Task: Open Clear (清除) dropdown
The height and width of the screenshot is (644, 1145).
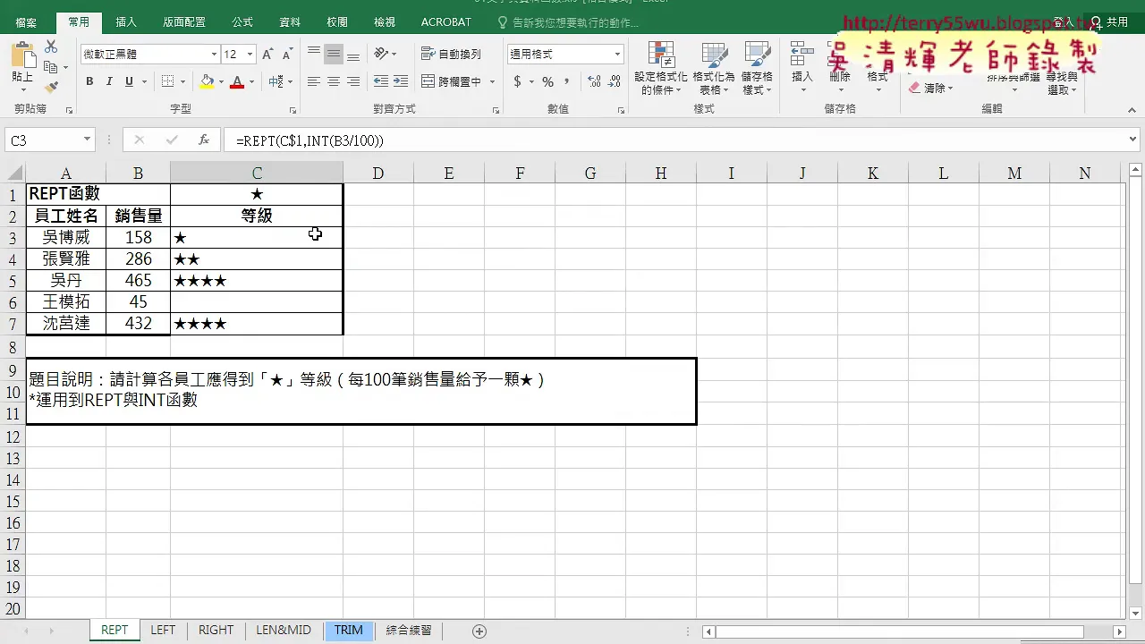Action: pyautogui.click(x=931, y=89)
